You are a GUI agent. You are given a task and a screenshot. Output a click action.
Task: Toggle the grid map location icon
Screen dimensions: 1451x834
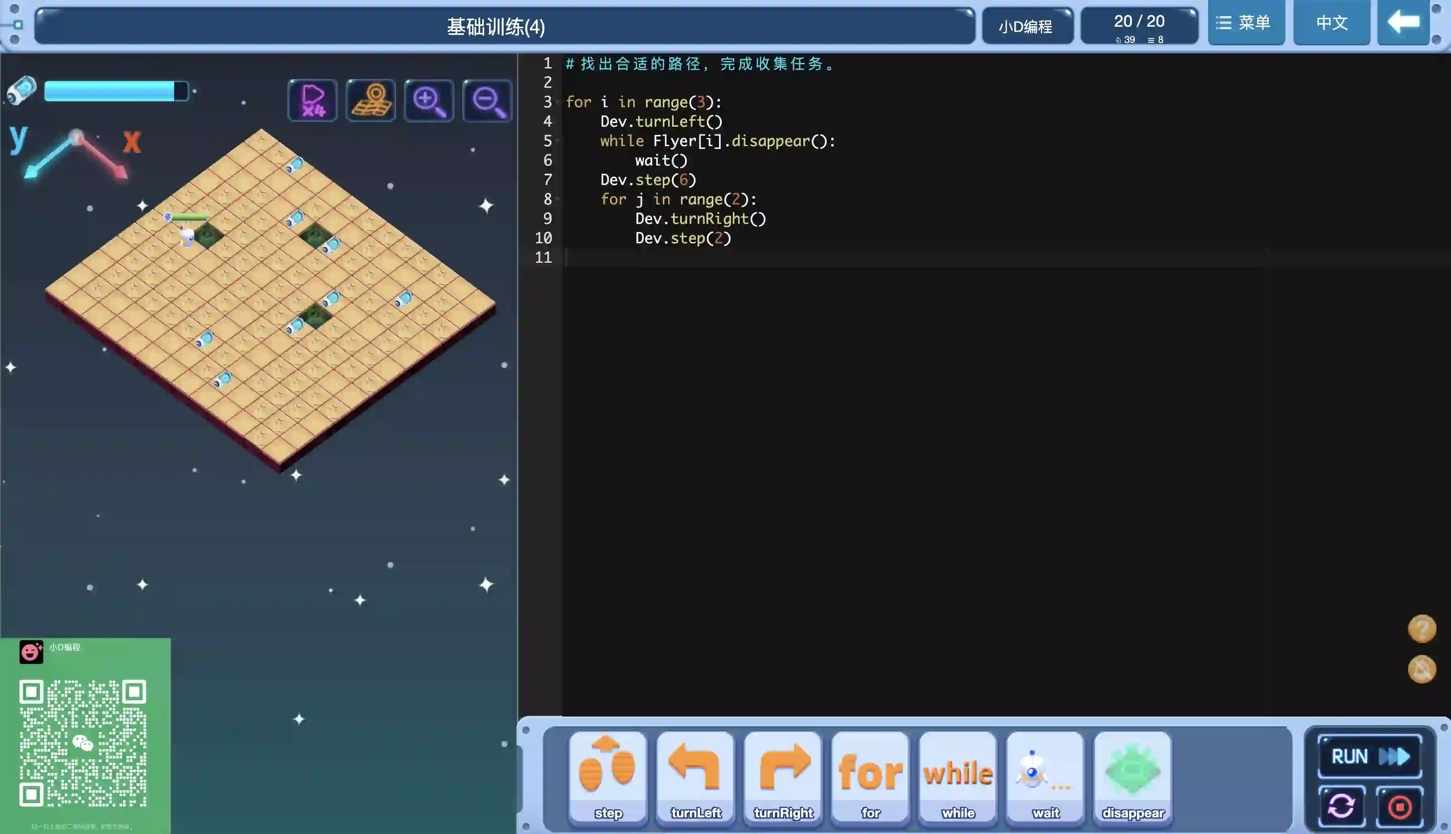[x=371, y=101]
